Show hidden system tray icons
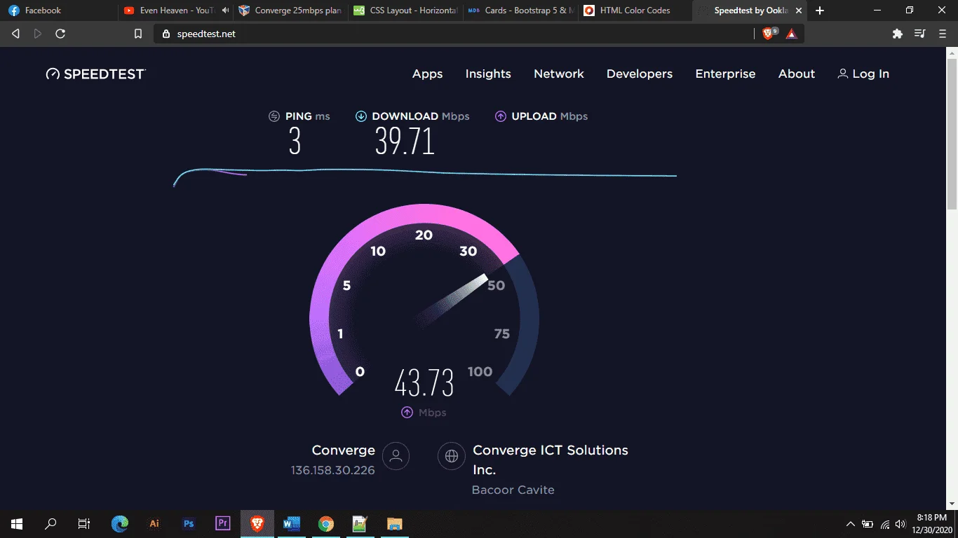The image size is (958, 538). [851, 524]
